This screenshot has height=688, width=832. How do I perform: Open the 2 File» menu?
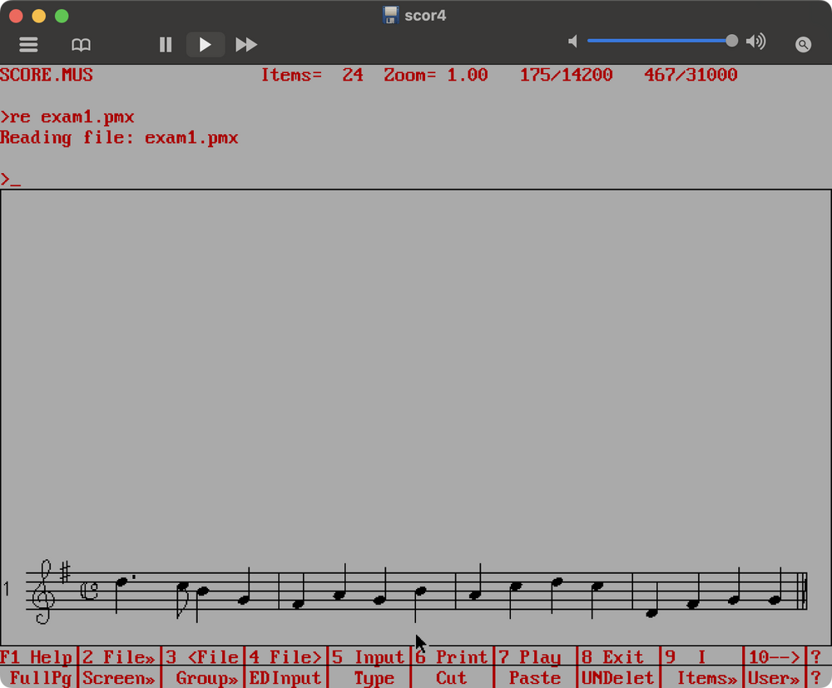coord(119,657)
